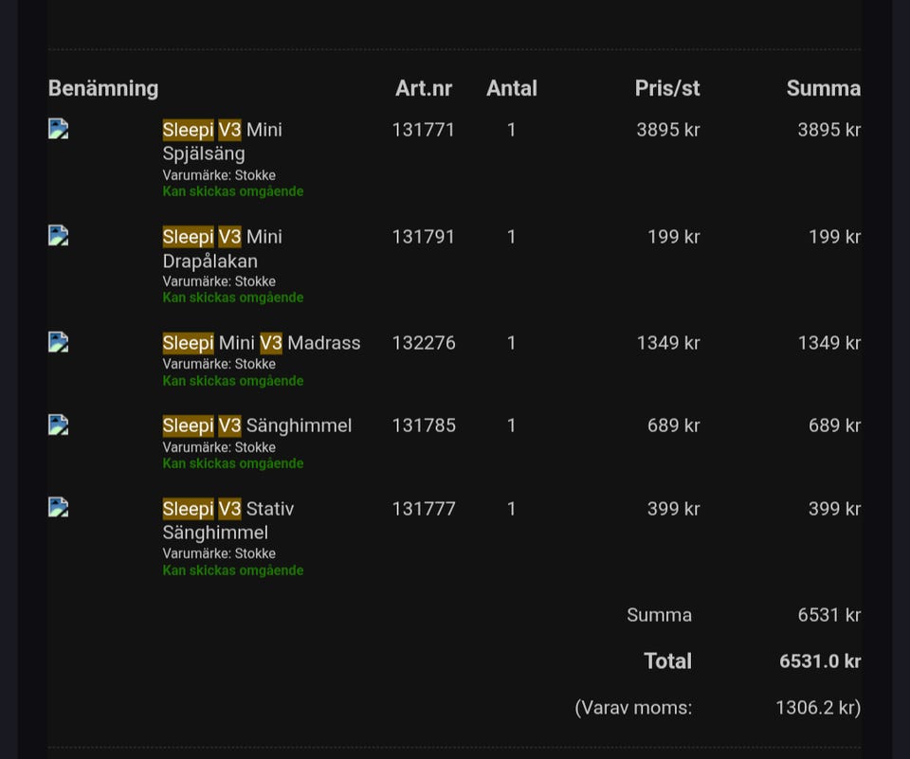Click article number 132276
Viewport: 910px width, 759px height.
coord(424,343)
